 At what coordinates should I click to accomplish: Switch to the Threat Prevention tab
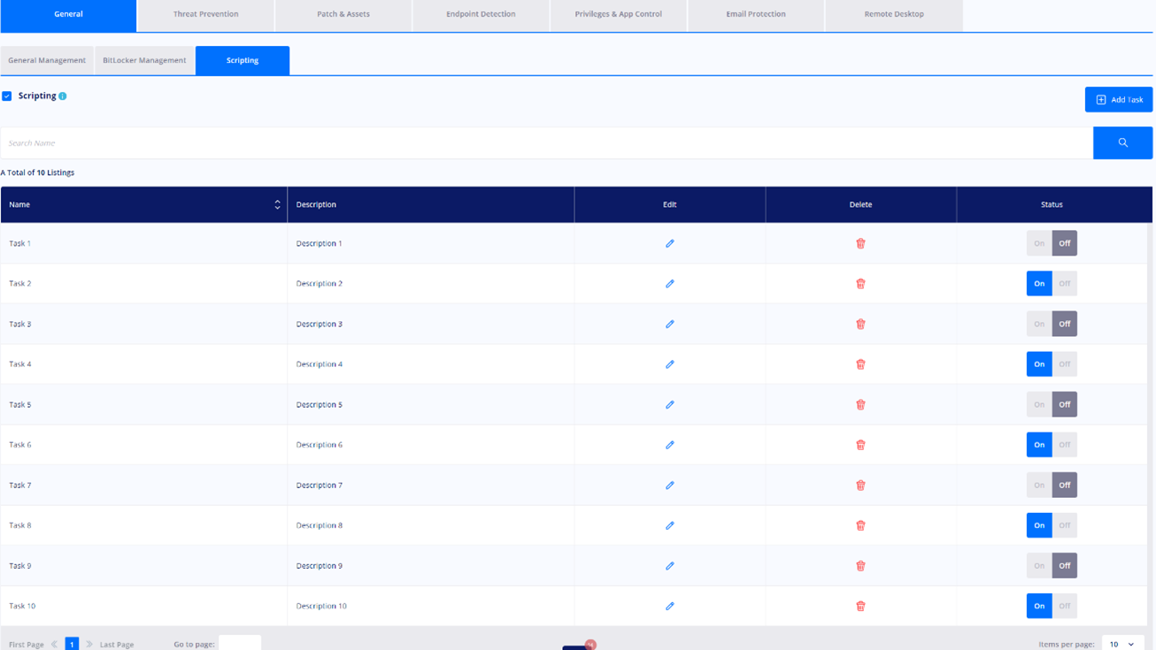pyautogui.click(x=205, y=14)
